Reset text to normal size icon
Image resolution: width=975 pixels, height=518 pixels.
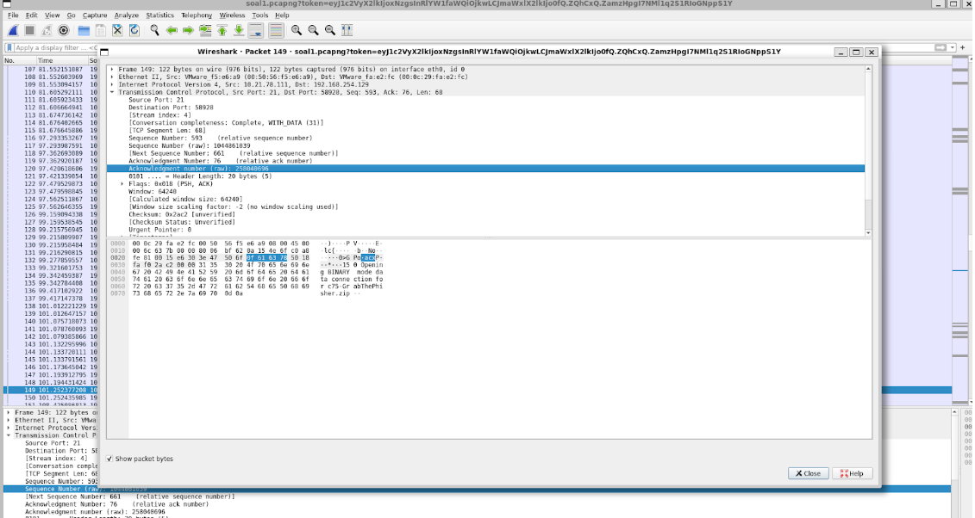pos(330,30)
